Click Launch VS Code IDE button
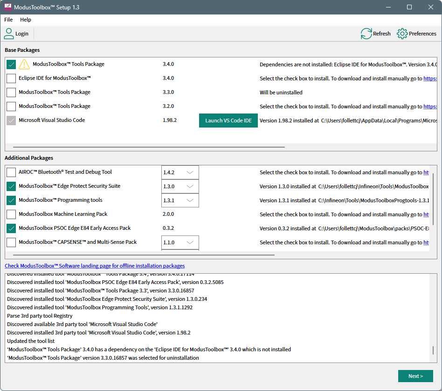Viewport: 442px width, 391px height. (228, 121)
